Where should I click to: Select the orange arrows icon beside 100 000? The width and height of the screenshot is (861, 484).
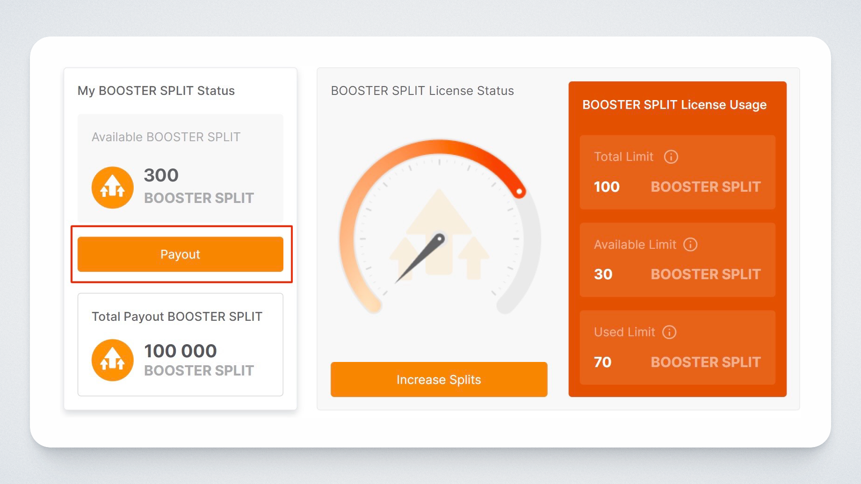(112, 360)
